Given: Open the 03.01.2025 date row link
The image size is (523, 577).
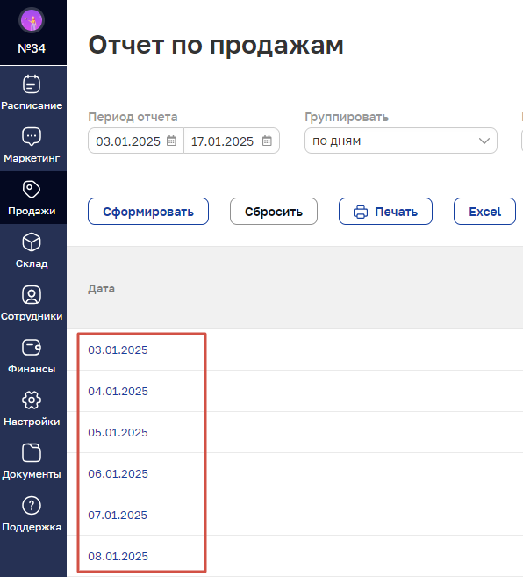Looking at the screenshot, I should (x=118, y=350).
